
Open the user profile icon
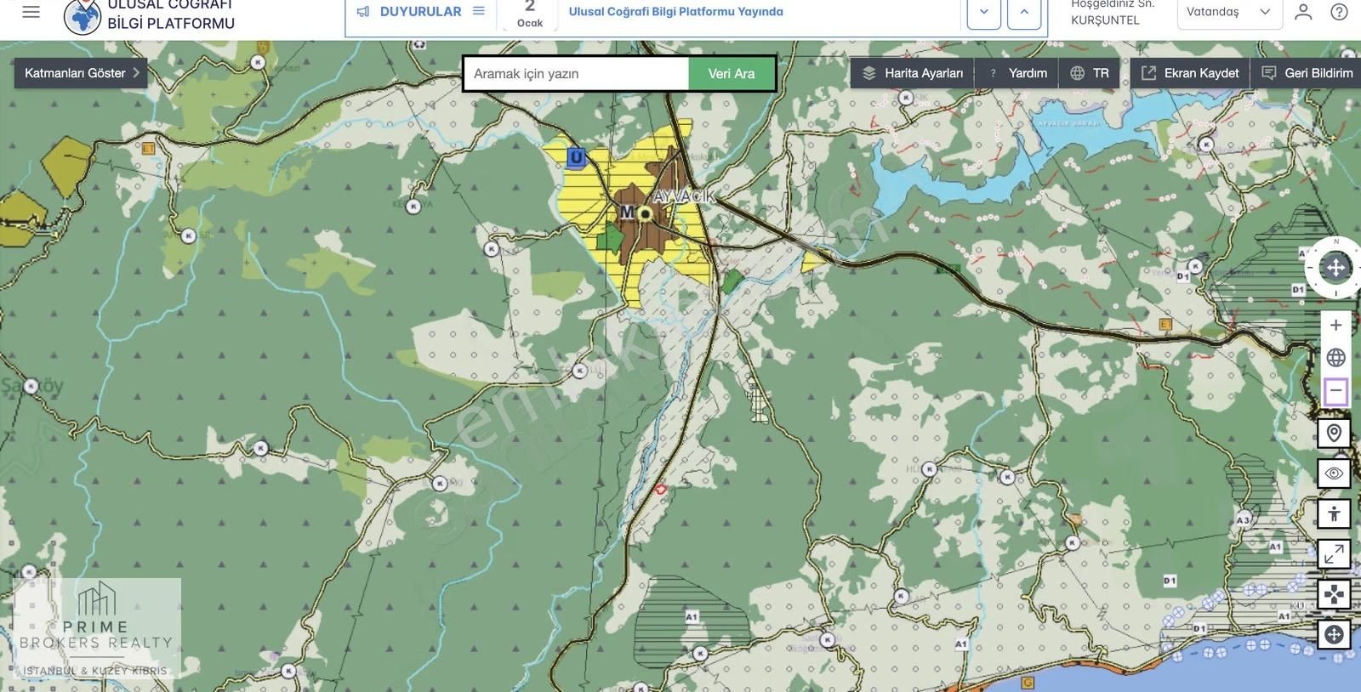coord(1303,12)
